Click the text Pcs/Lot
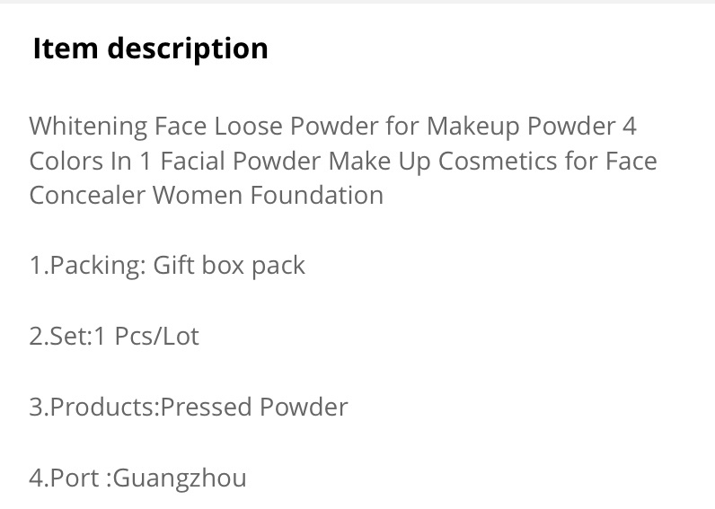This screenshot has height=509, width=715. (157, 337)
